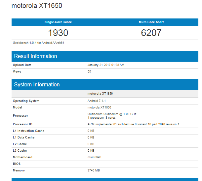Click the single-core score value 1930
This screenshot has height=181, width=202.
pyautogui.click(x=58, y=33)
